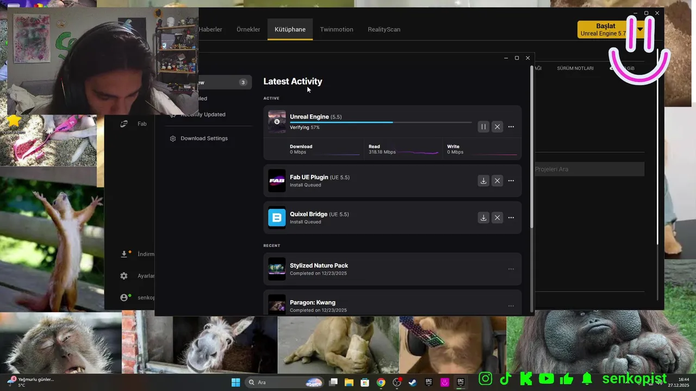Remove Quixel Bridge from the install queue
The height and width of the screenshot is (391, 696).
tap(497, 218)
